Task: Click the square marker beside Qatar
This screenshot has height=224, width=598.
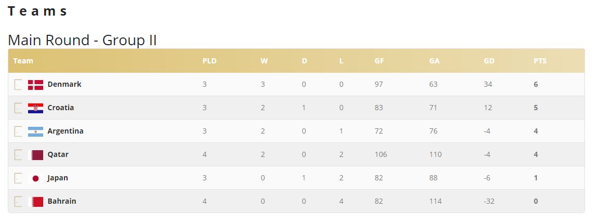Action: 18,155
